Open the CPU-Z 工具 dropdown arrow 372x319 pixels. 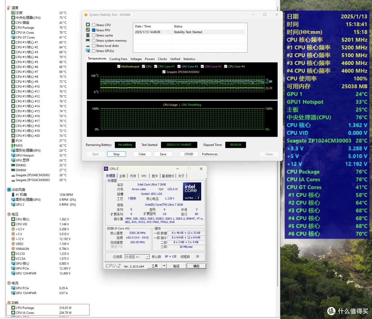click(x=164, y=266)
